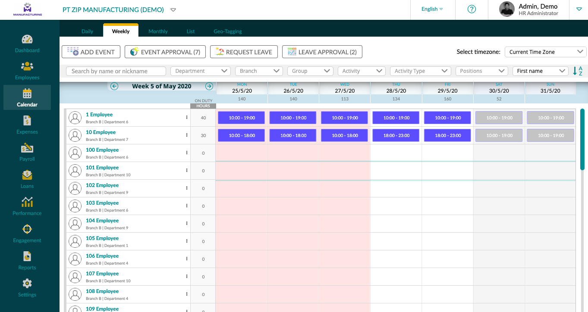Expand the Activity Type filter

click(420, 71)
